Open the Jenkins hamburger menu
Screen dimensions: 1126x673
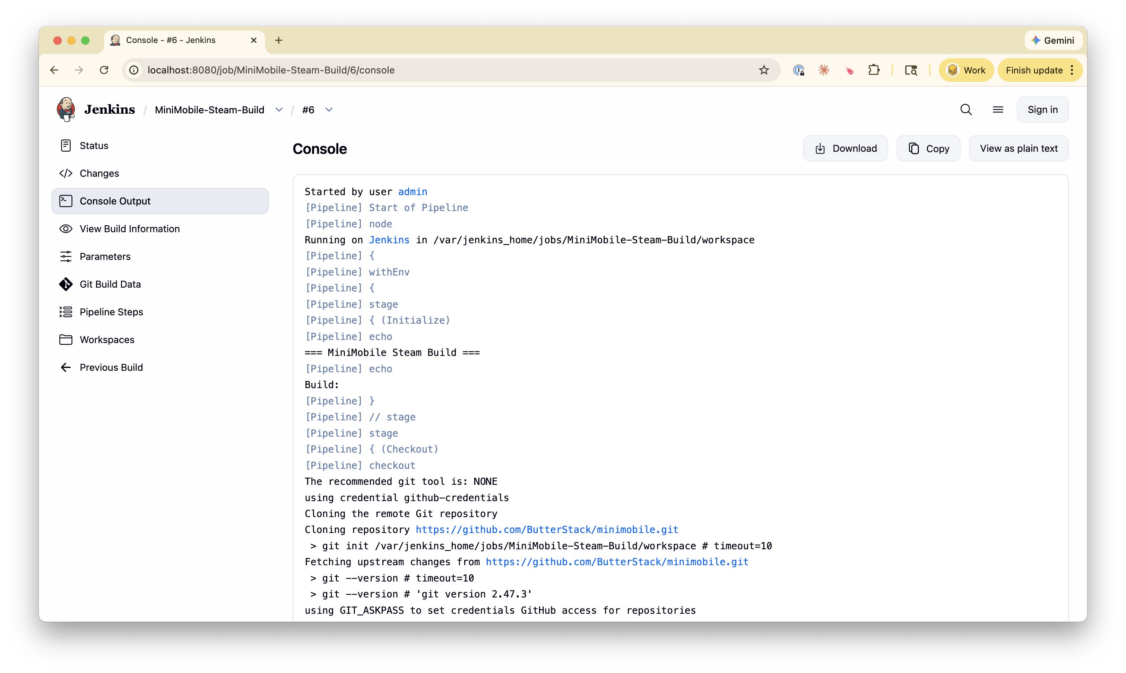(998, 109)
